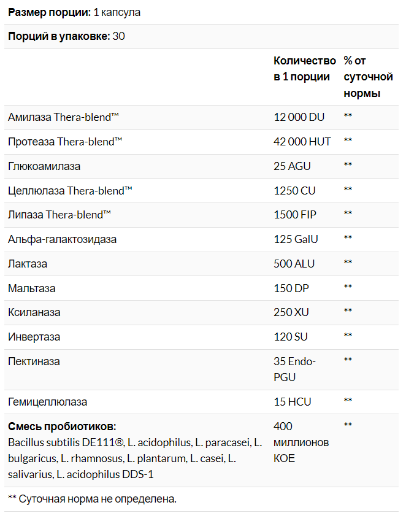The height and width of the screenshot is (513, 406).
Task: Click the 'Размер порции' serving size label
Action: tap(49, 12)
